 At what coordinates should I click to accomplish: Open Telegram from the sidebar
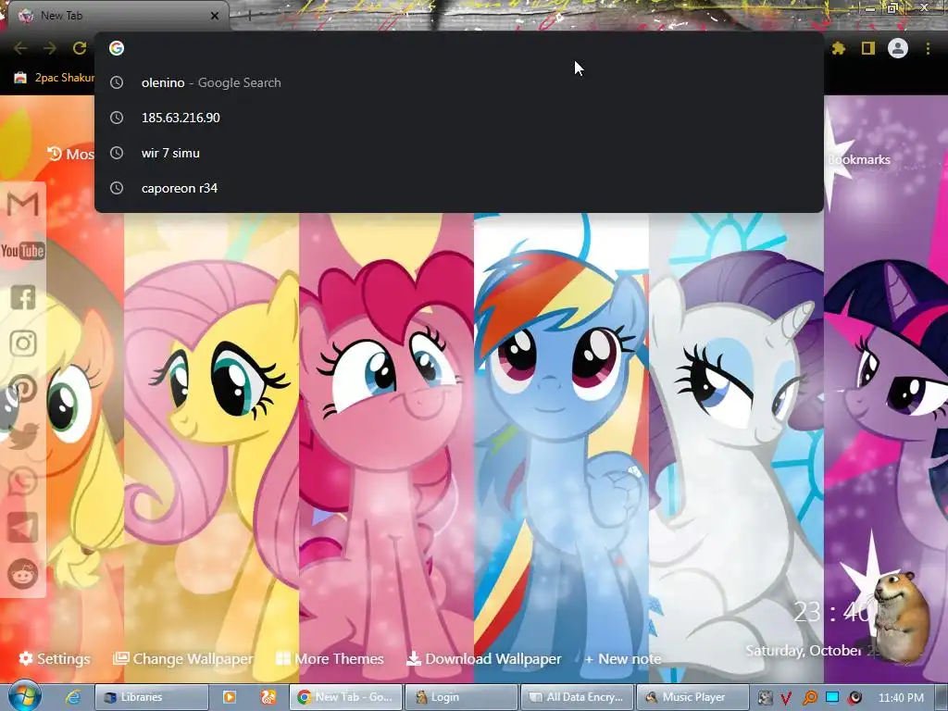click(23, 527)
